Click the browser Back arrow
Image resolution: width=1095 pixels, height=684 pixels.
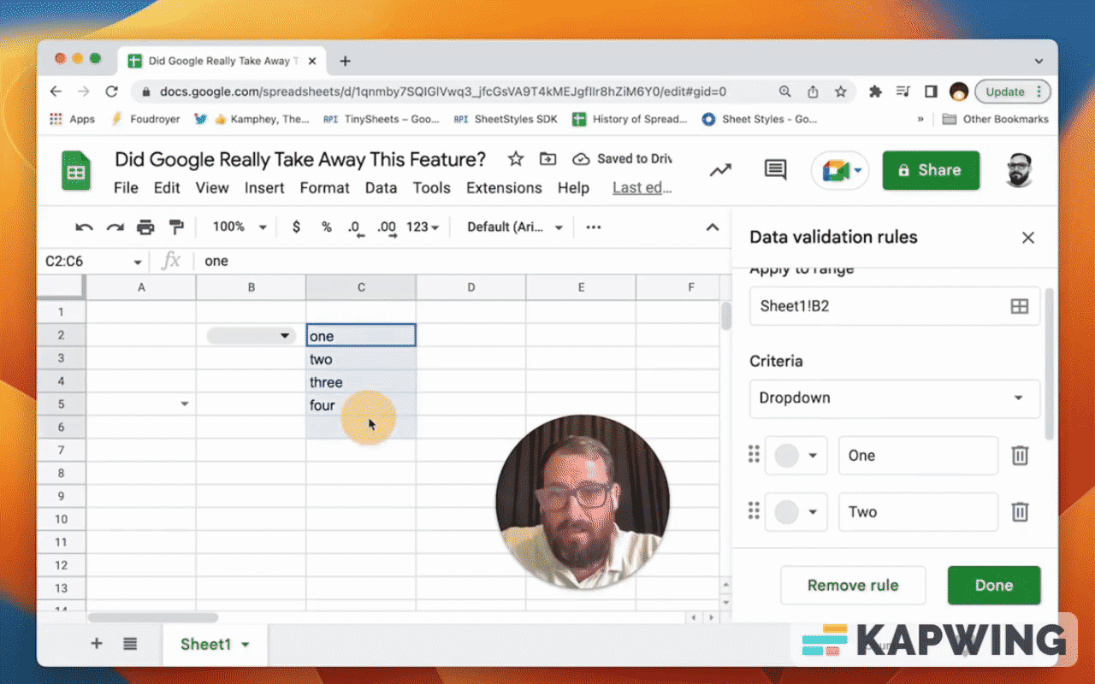pos(56,91)
